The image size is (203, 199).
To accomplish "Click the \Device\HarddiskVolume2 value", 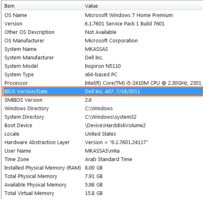I will [115, 126].
